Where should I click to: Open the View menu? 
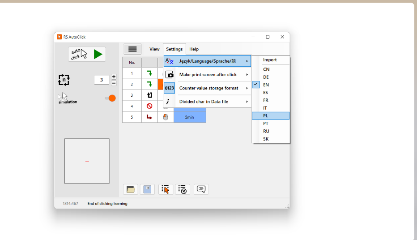click(154, 49)
